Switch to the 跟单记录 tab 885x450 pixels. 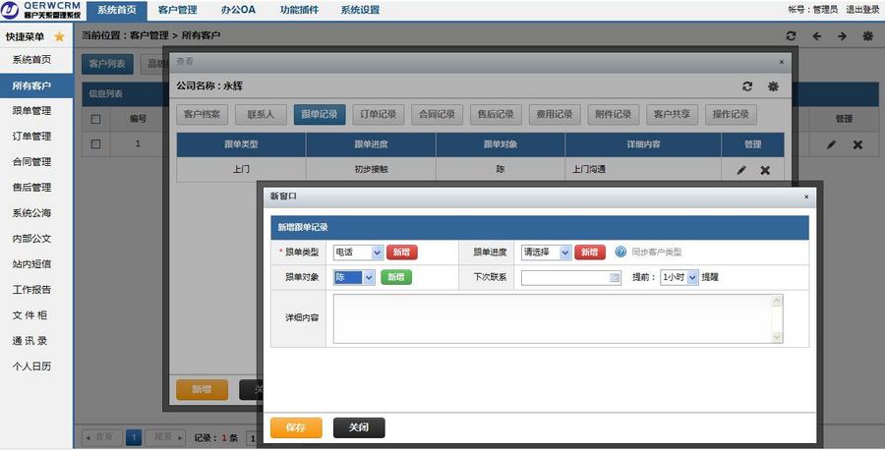[x=320, y=114]
